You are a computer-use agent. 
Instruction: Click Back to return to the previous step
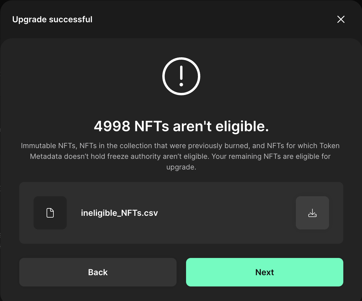pos(98,272)
